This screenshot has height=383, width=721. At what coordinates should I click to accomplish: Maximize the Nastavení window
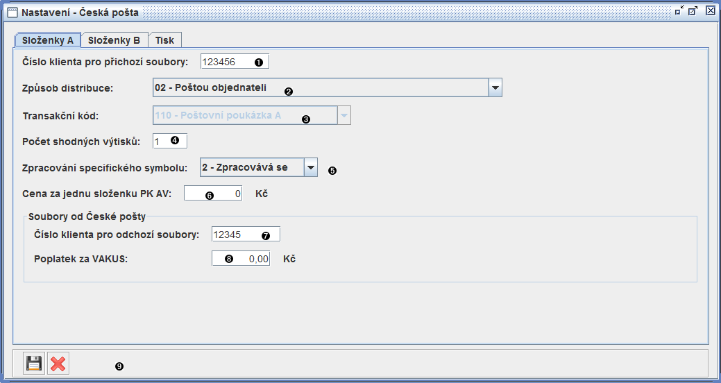pos(693,10)
